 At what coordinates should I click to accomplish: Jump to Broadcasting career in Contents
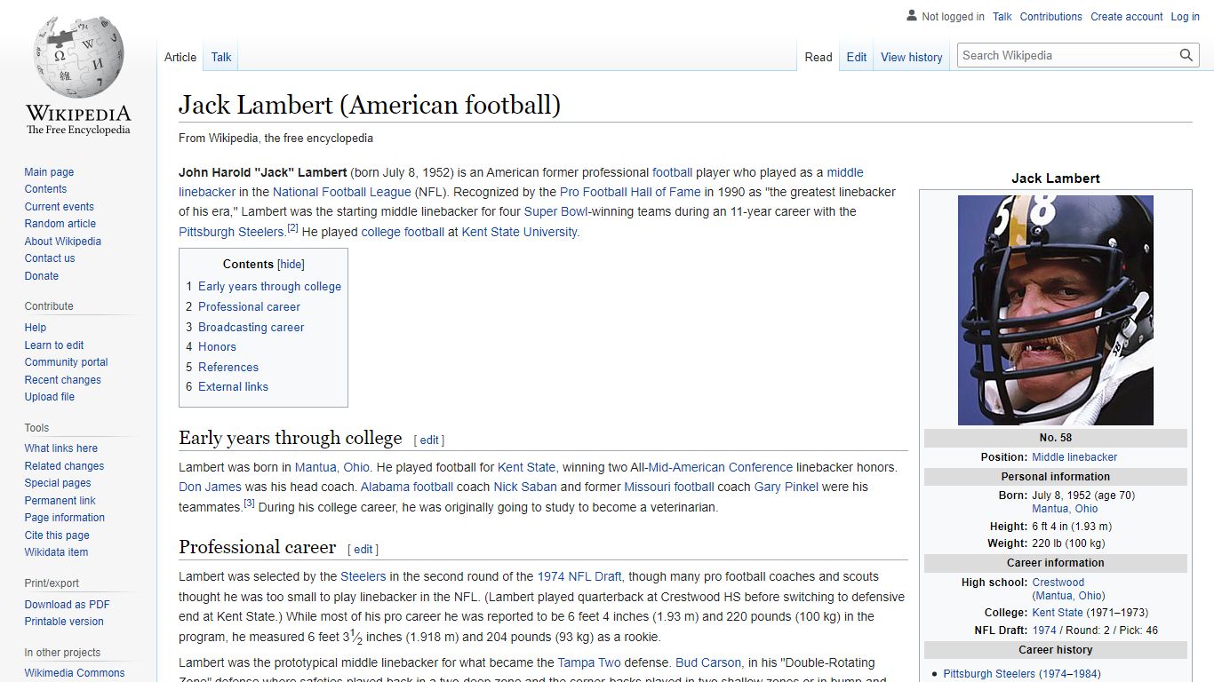click(x=251, y=328)
